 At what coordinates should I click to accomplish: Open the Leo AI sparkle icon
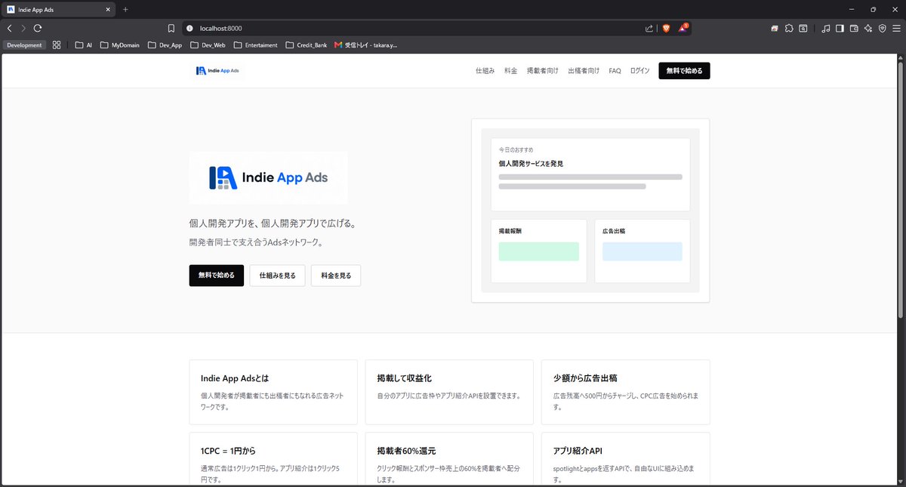[x=868, y=28]
